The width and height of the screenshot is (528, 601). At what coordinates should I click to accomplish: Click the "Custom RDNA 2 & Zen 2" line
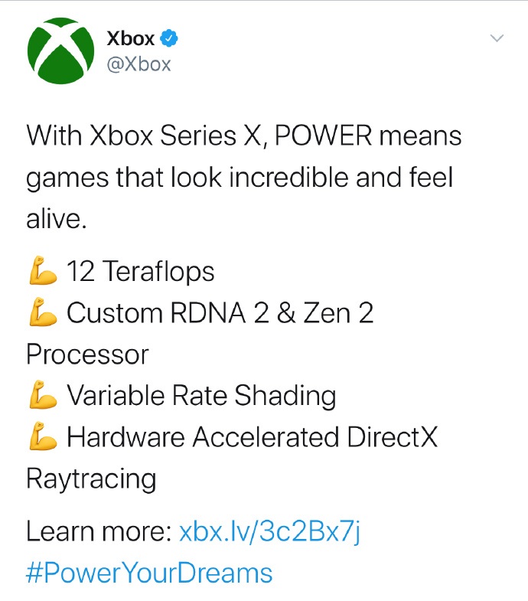[220, 312]
